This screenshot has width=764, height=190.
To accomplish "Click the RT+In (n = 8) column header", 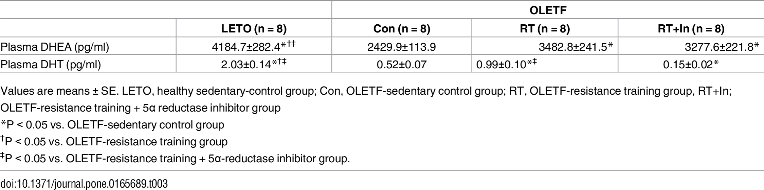I will click(x=691, y=29).
